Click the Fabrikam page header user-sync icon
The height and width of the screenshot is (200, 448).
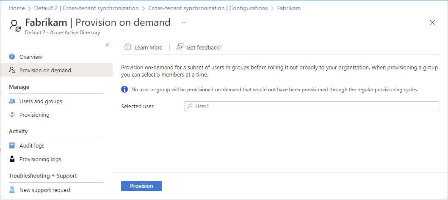point(15,26)
